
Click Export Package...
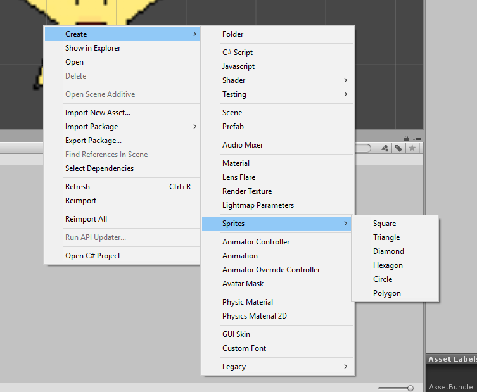(x=122, y=141)
